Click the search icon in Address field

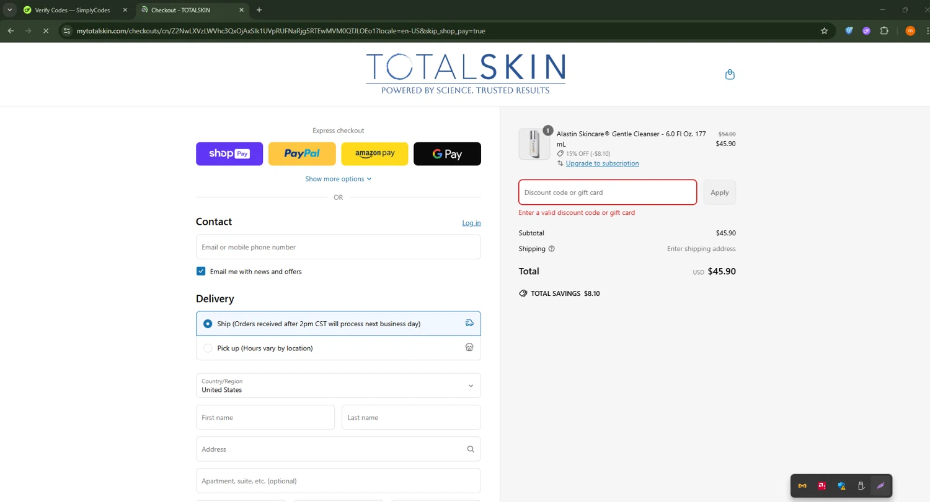tap(471, 449)
